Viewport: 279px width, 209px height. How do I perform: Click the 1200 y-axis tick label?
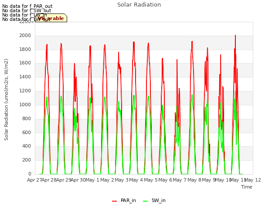pyautogui.click(x=25, y=91)
